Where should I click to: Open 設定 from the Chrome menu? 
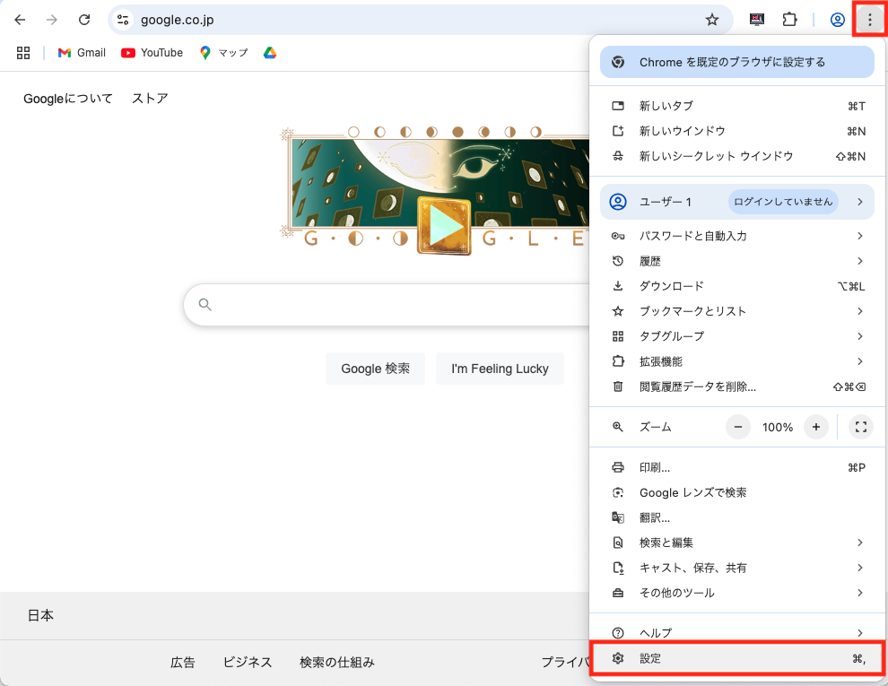[736, 658]
